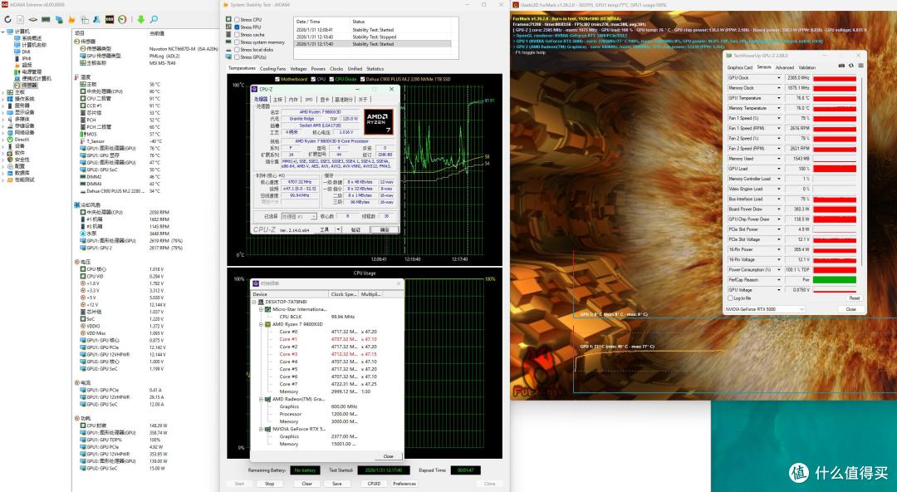The width and height of the screenshot is (897, 492).
Task: Open GPU-Z hamburger menu icon
Action: [860, 66]
